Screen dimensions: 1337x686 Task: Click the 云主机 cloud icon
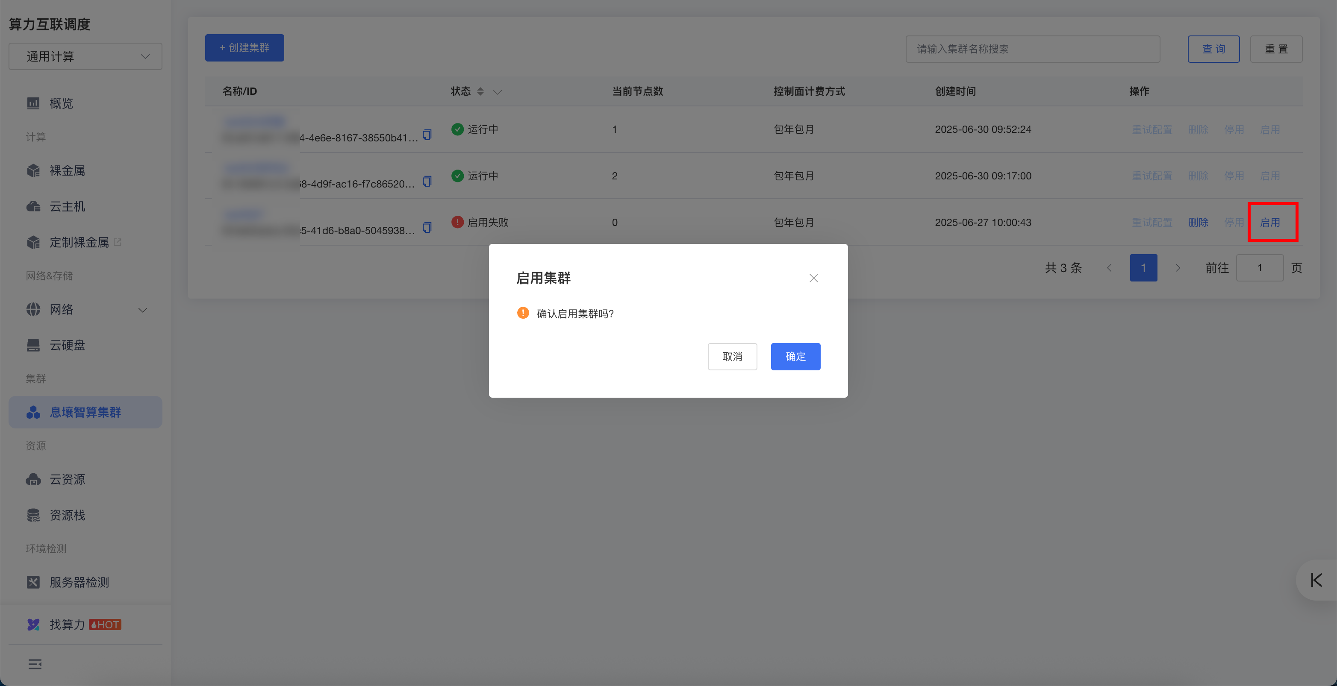pyautogui.click(x=33, y=206)
